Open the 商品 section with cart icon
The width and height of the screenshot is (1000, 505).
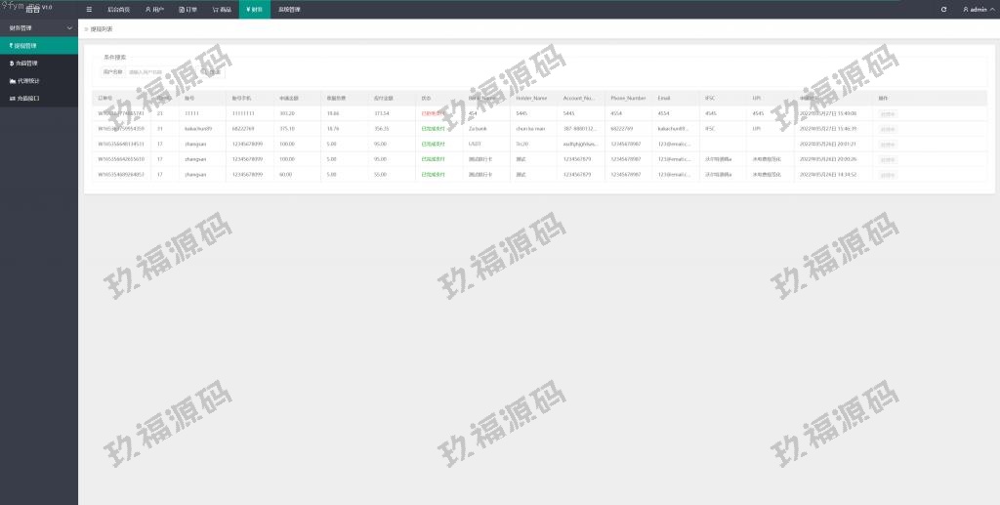pyautogui.click(x=222, y=9)
